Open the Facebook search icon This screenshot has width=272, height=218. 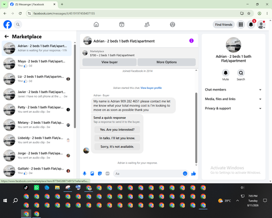pyautogui.click(x=18, y=25)
